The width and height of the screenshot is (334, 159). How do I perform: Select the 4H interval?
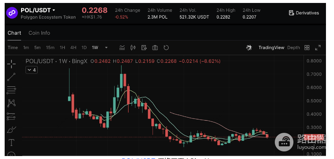coord(73,48)
